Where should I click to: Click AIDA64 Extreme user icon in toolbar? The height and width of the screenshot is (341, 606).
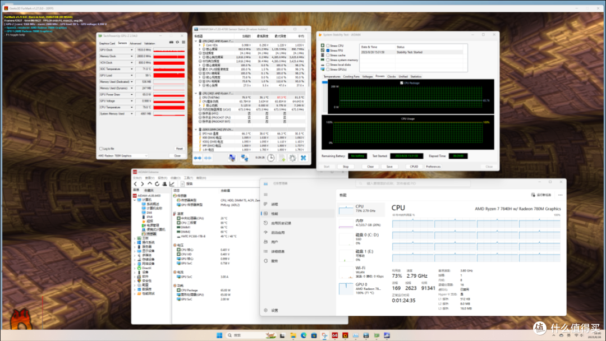[x=164, y=184]
